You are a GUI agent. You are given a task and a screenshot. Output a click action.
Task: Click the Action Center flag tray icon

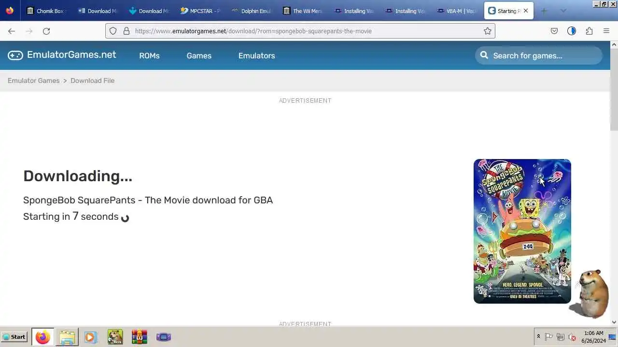tap(549, 337)
